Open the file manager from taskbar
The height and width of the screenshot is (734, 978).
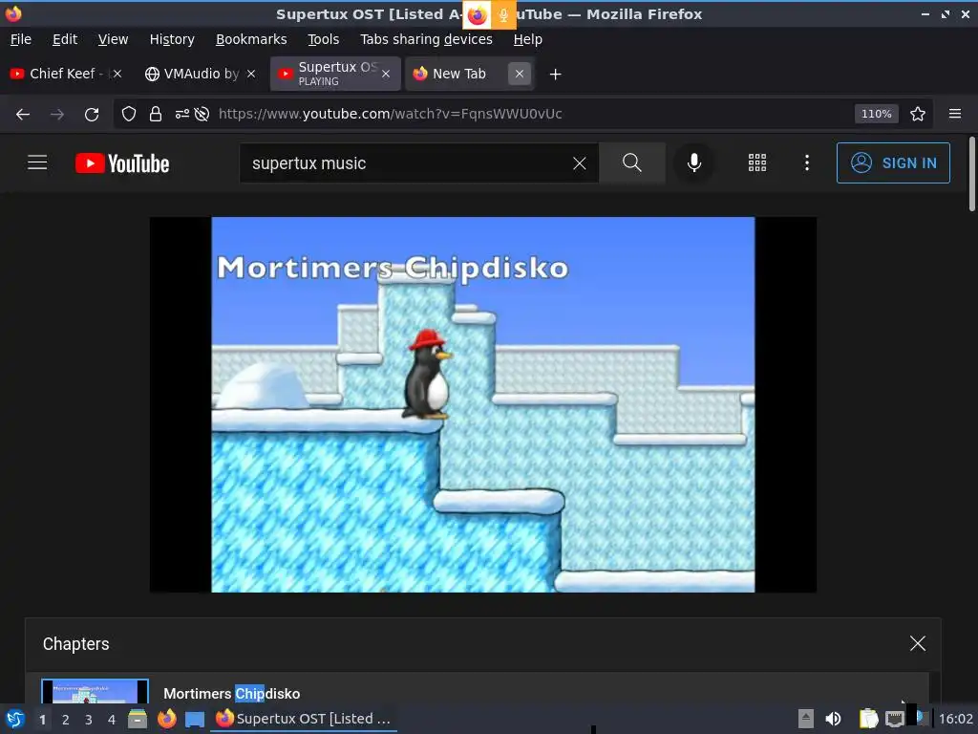coord(138,719)
